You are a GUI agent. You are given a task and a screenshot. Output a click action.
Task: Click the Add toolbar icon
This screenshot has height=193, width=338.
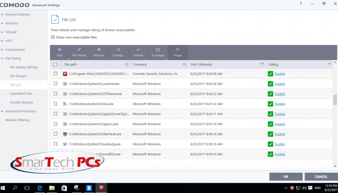click(x=59, y=49)
